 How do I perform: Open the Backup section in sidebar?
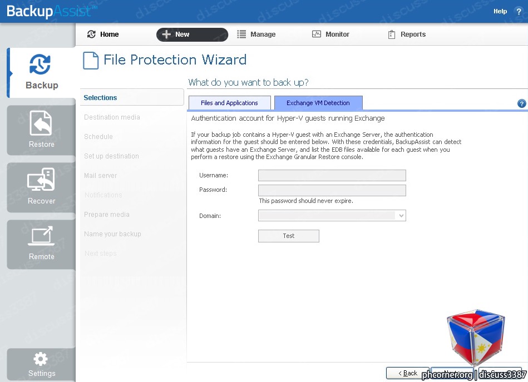tap(41, 73)
